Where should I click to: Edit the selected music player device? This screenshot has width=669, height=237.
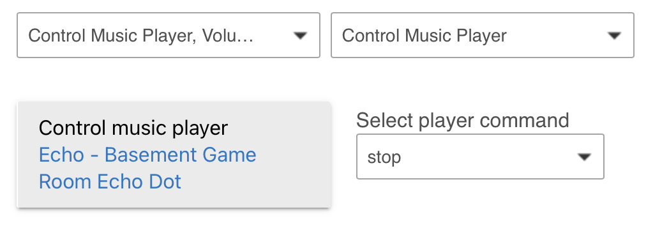point(147,168)
